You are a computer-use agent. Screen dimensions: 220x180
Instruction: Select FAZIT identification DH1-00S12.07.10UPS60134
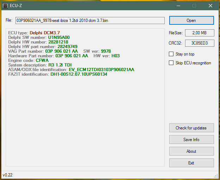click(79, 74)
